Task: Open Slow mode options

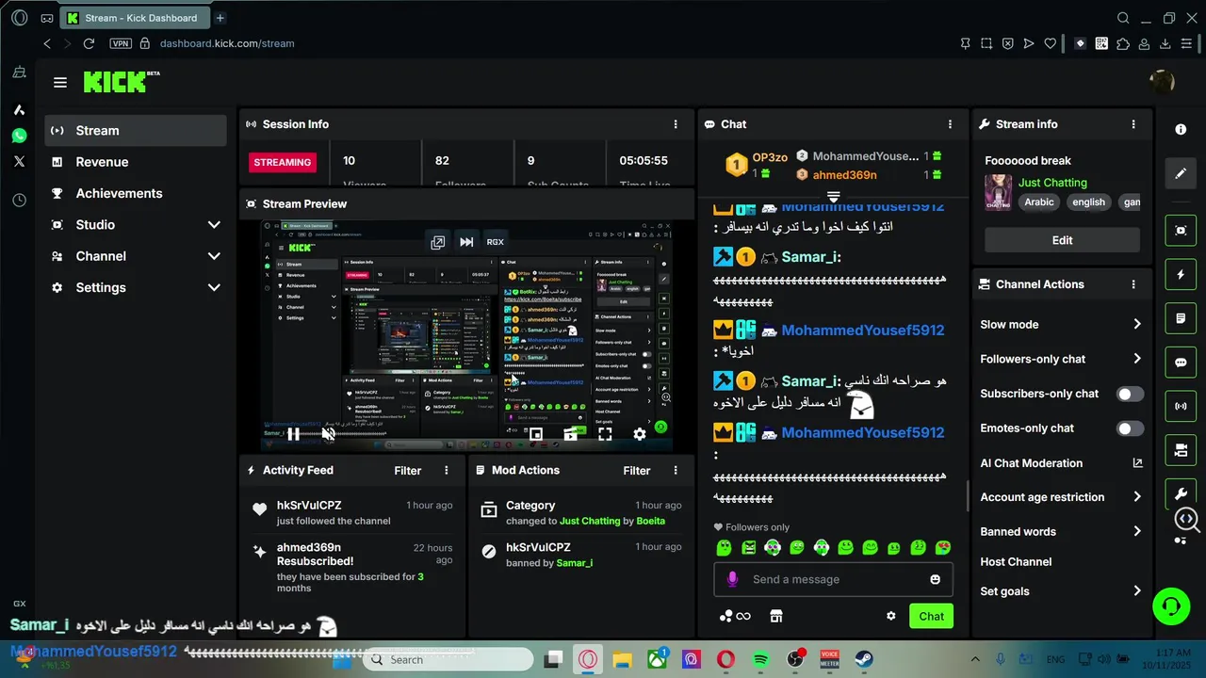Action: (x=1061, y=324)
